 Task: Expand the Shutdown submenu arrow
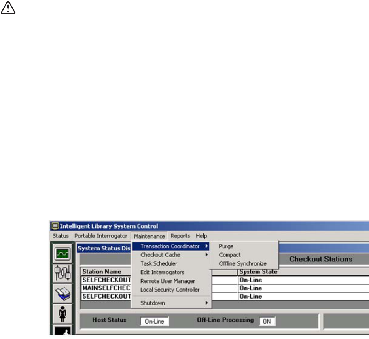[x=206, y=303]
